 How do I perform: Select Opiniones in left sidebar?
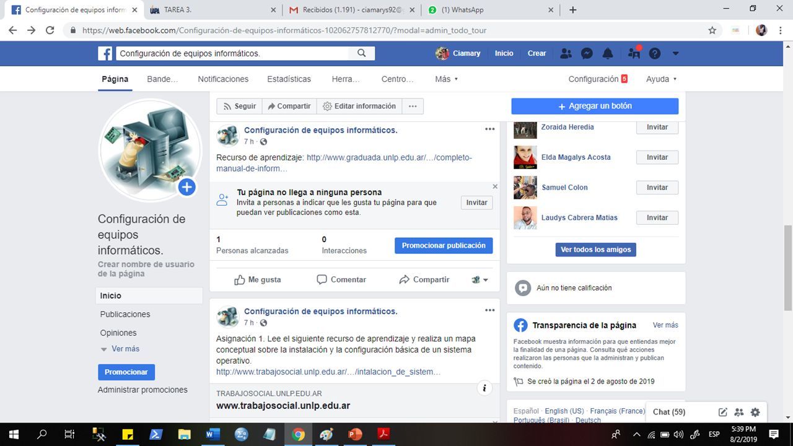[118, 333]
